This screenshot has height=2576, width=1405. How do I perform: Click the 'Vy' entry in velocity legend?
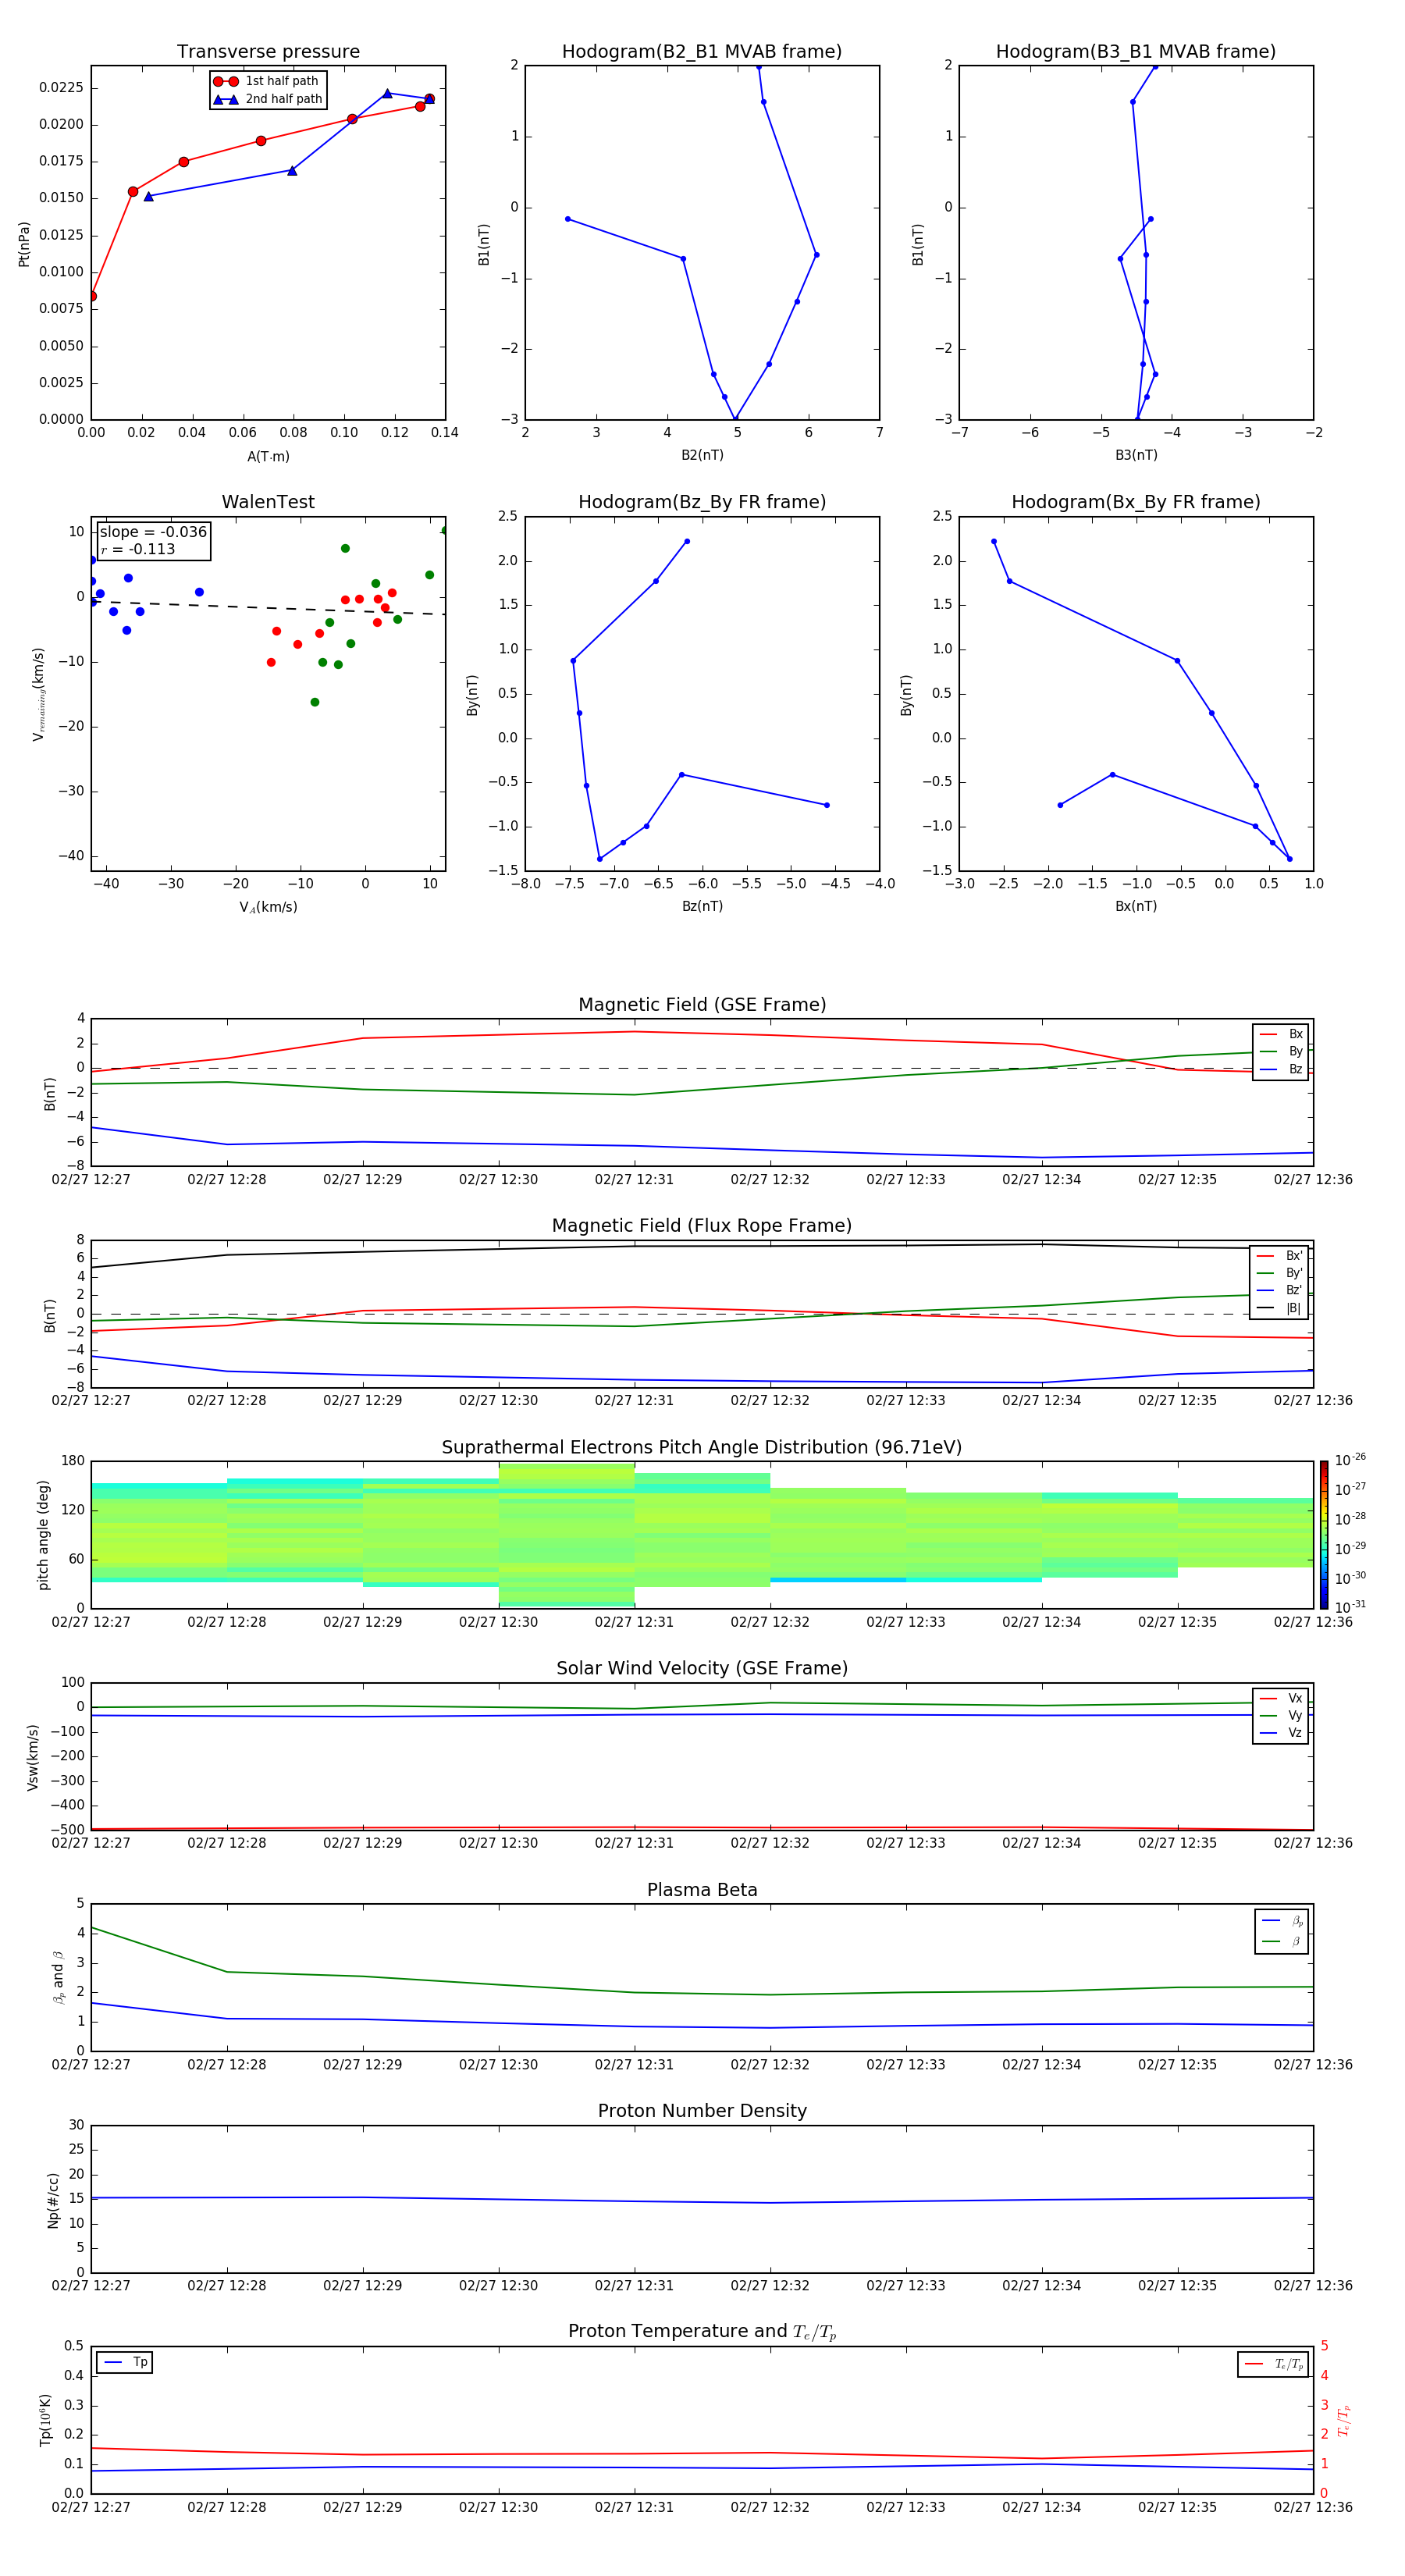(x=1281, y=1716)
